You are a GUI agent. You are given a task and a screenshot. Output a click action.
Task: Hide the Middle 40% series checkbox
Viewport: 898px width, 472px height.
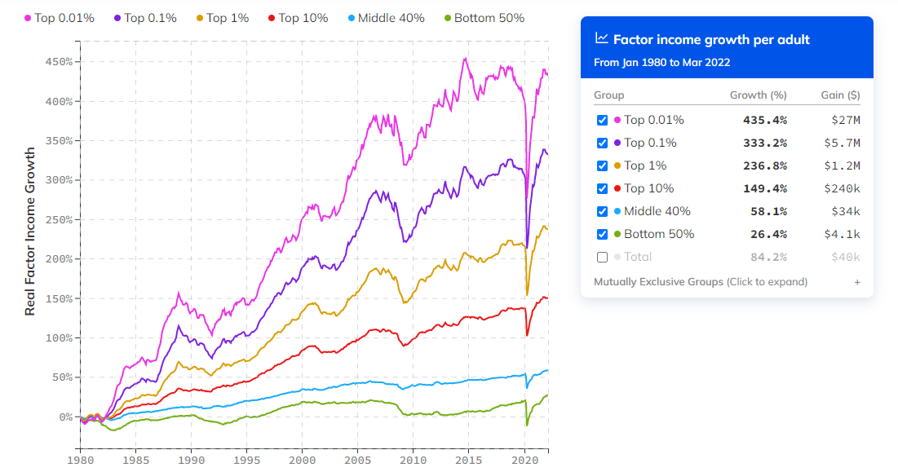[603, 211]
